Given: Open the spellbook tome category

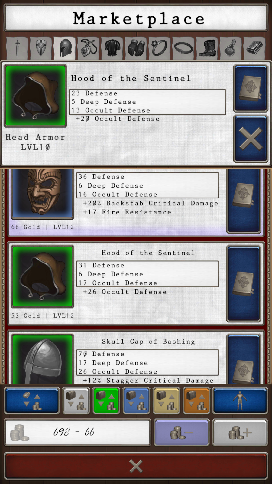Looking at the screenshot, I should click(254, 48).
